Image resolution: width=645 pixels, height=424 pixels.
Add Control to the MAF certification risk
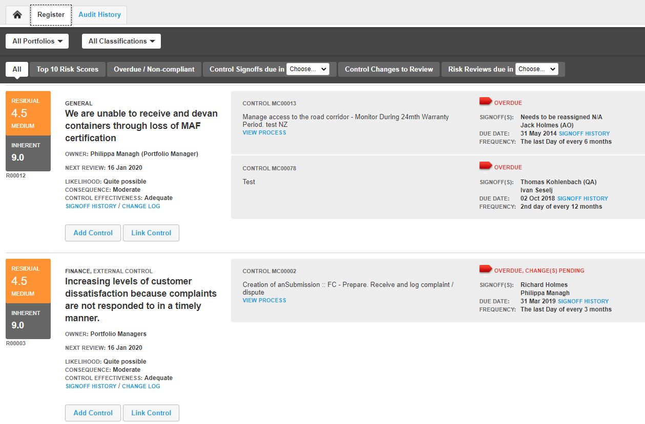tap(93, 233)
